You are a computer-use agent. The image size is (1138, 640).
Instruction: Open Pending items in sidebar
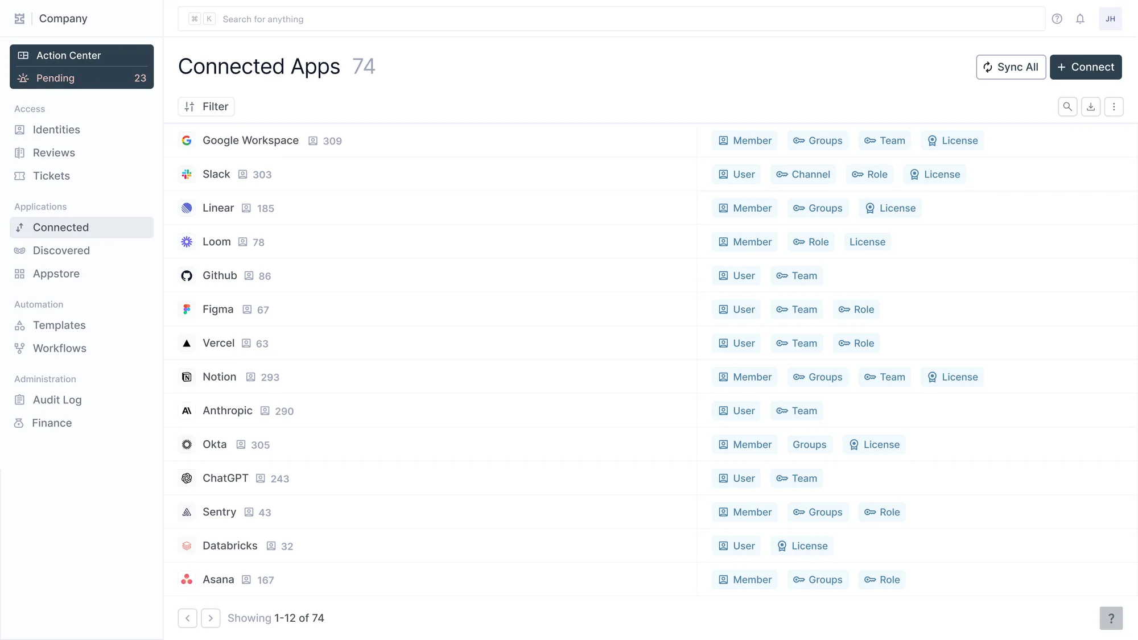[81, 78]
